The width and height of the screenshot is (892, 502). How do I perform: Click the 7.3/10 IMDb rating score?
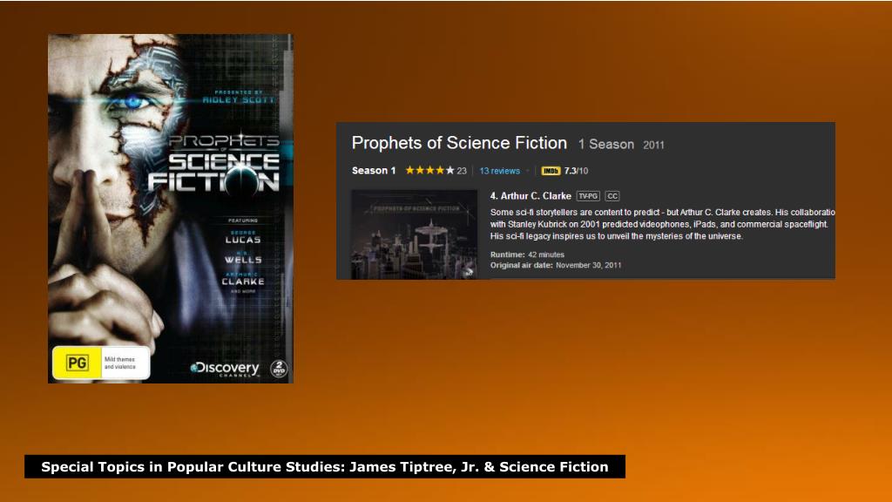click(x=576, y=171)
